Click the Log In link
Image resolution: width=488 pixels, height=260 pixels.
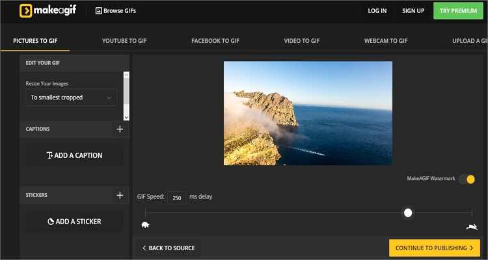(377, 11)
